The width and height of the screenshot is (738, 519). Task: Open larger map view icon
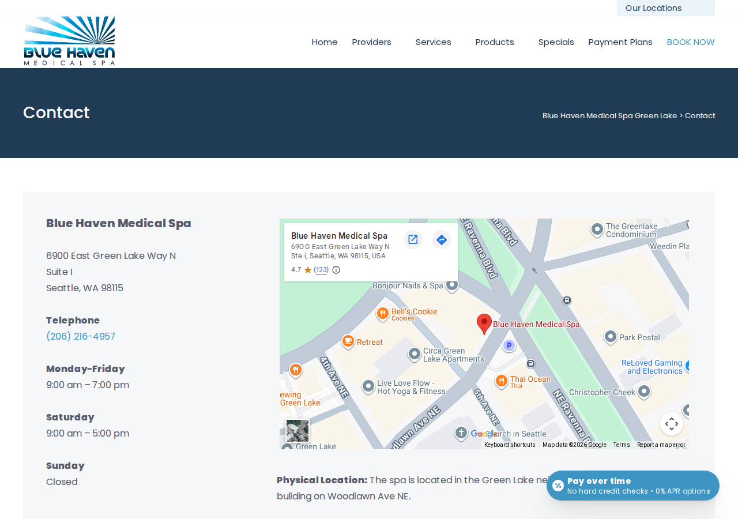click(x=413, y=239)
